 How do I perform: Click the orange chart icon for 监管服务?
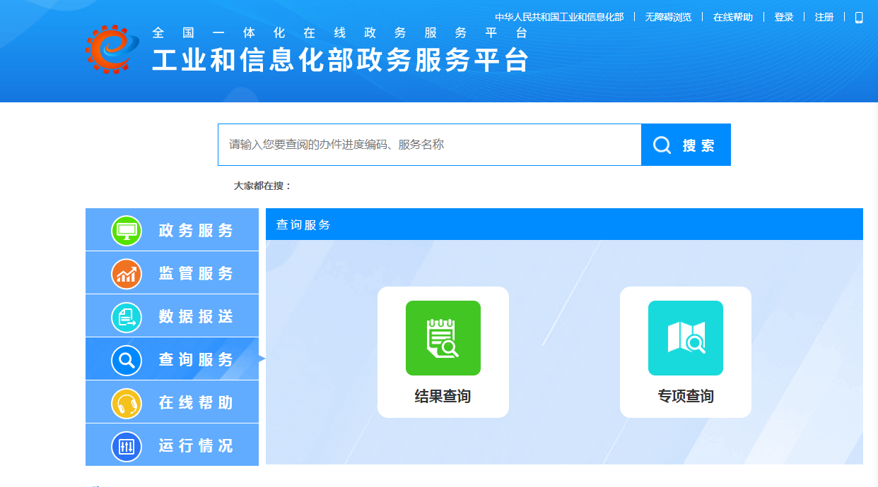point(127,274)
